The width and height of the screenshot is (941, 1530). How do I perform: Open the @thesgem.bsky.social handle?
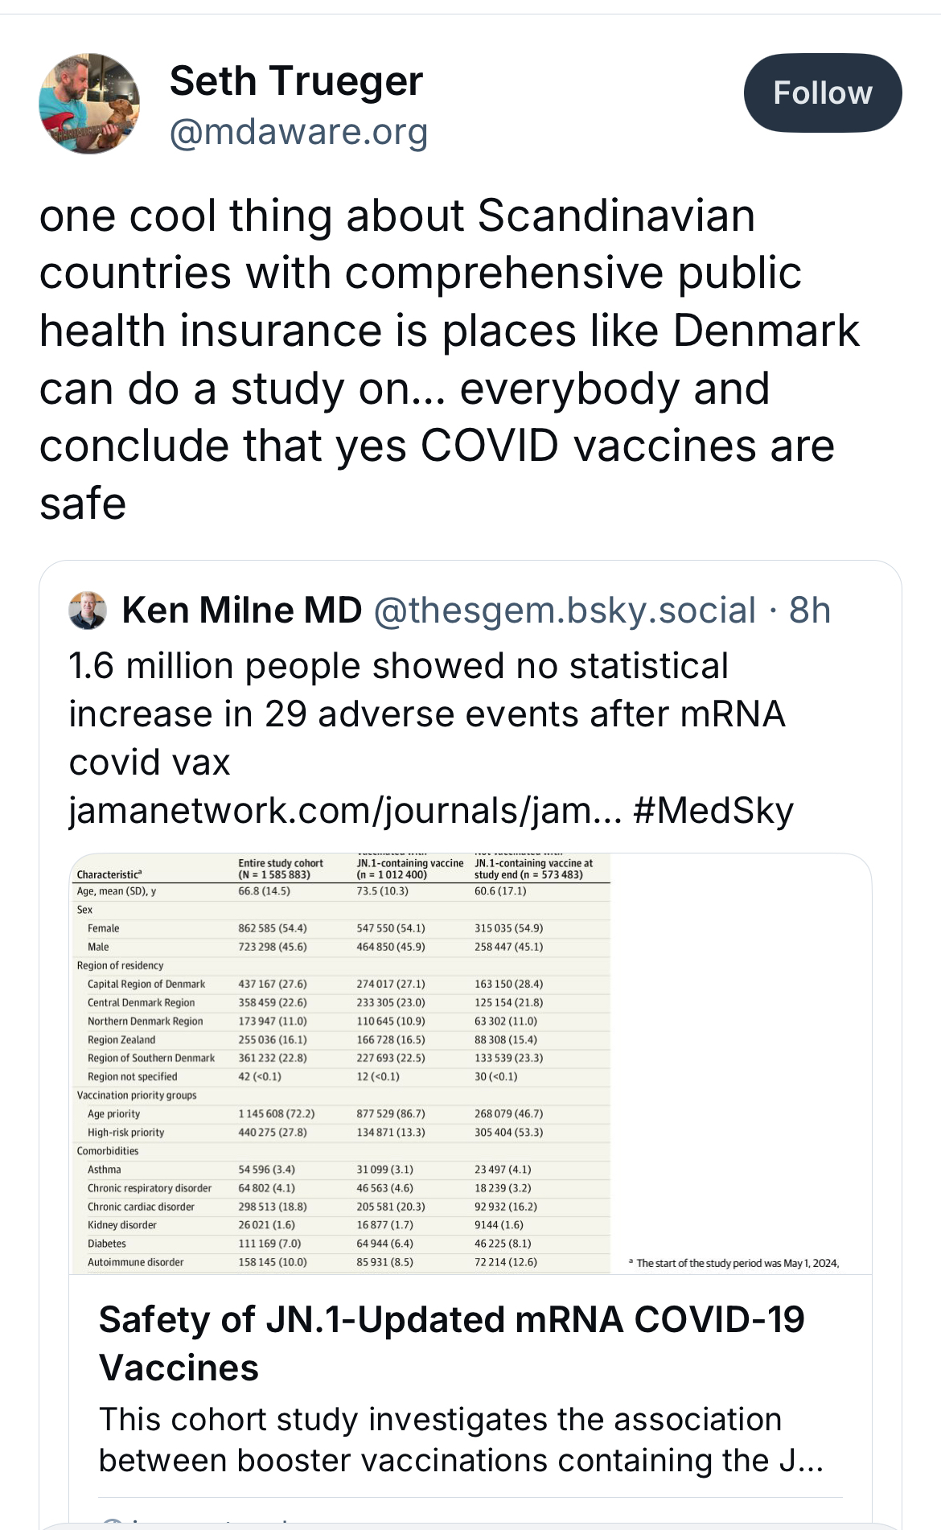pos(565,611)
